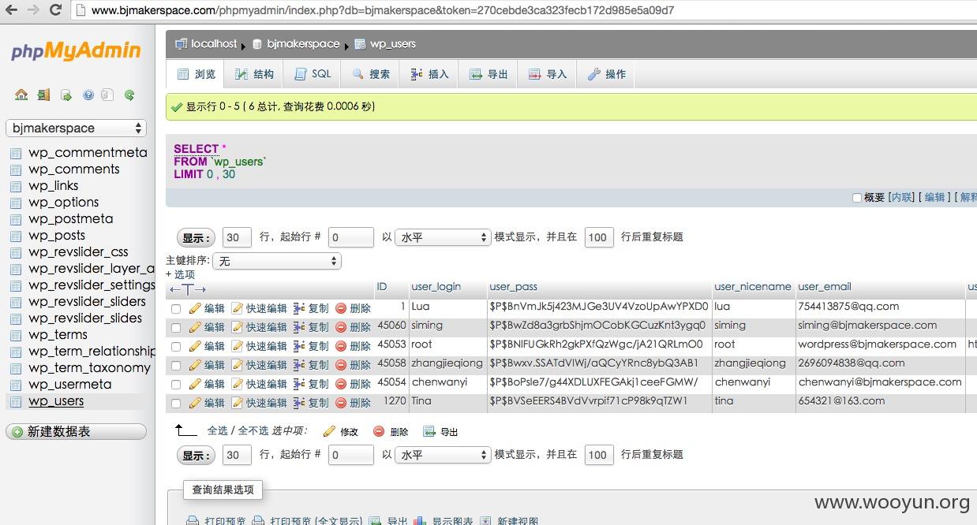Click the MySQL documentation pages icon
The height and width of the screenshot is (525, 977).
107,95
